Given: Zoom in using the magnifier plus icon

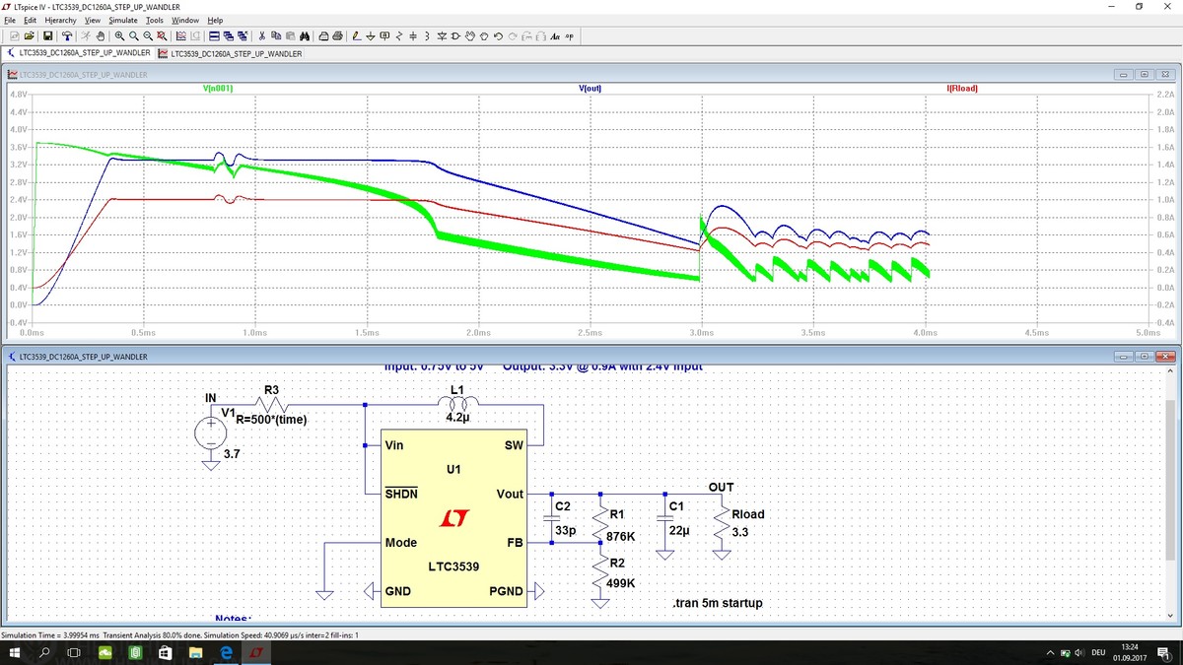Looking at the screenshot, I should (x=119, y=36).
